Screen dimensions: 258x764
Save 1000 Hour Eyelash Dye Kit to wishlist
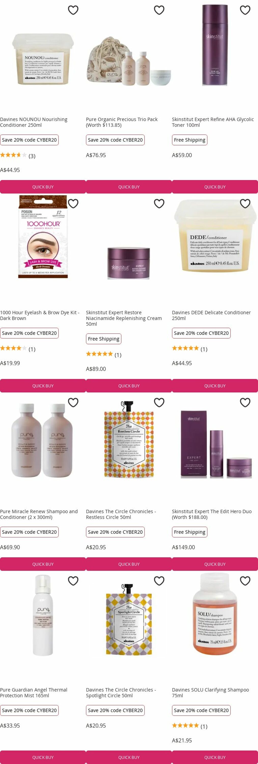click(x=73, y=203)
